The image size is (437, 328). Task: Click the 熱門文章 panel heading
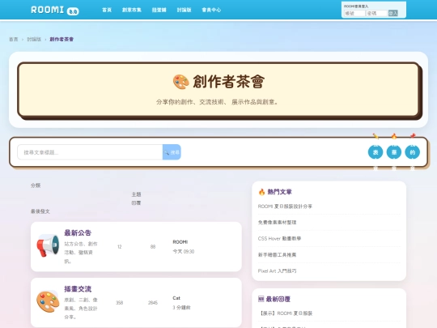pyautogui.click(x=279, y=192)
